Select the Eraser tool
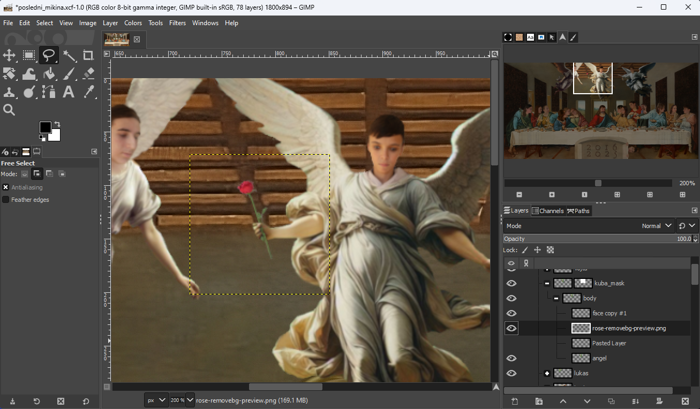The height and width of the screenshot is (409, 700). [x=88, y=73]
